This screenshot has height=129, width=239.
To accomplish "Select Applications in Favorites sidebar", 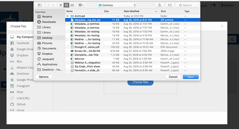I will pos(50,64).
